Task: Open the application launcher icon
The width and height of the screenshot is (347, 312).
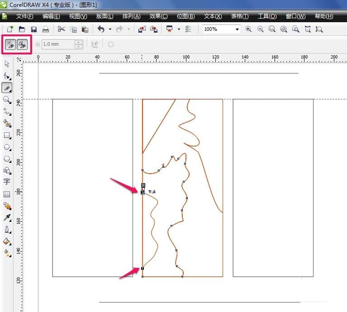Action: [169, 29]
